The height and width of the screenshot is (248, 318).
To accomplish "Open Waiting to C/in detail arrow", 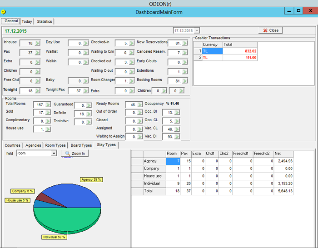I will 132,53.
